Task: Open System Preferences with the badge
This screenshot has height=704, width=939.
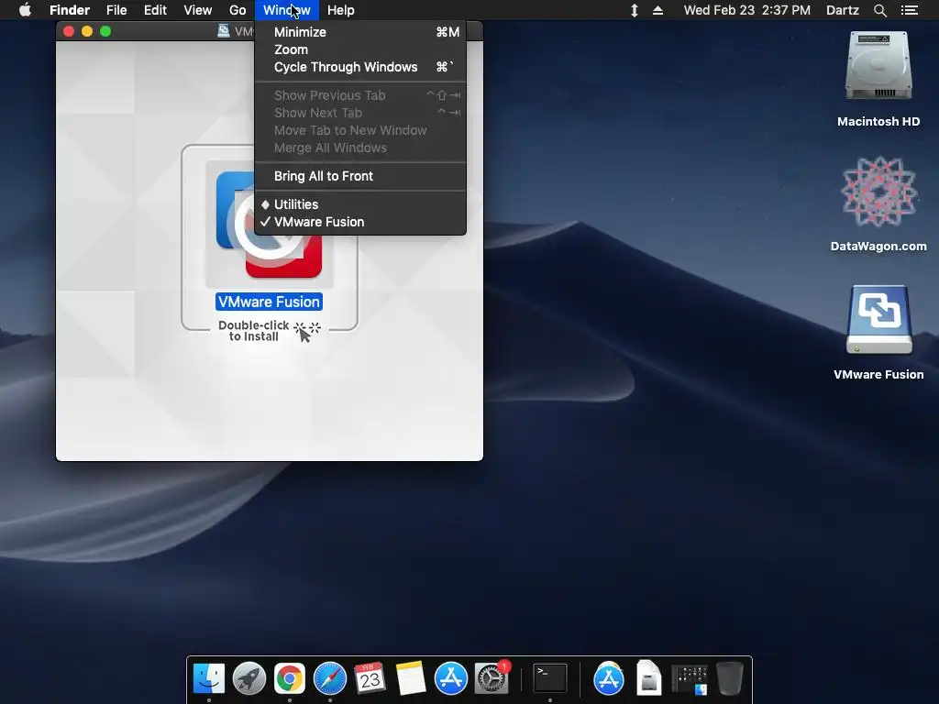Action: point(492,678)
